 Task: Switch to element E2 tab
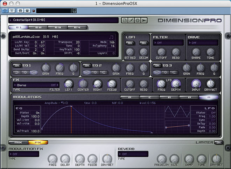pos(38,27)
